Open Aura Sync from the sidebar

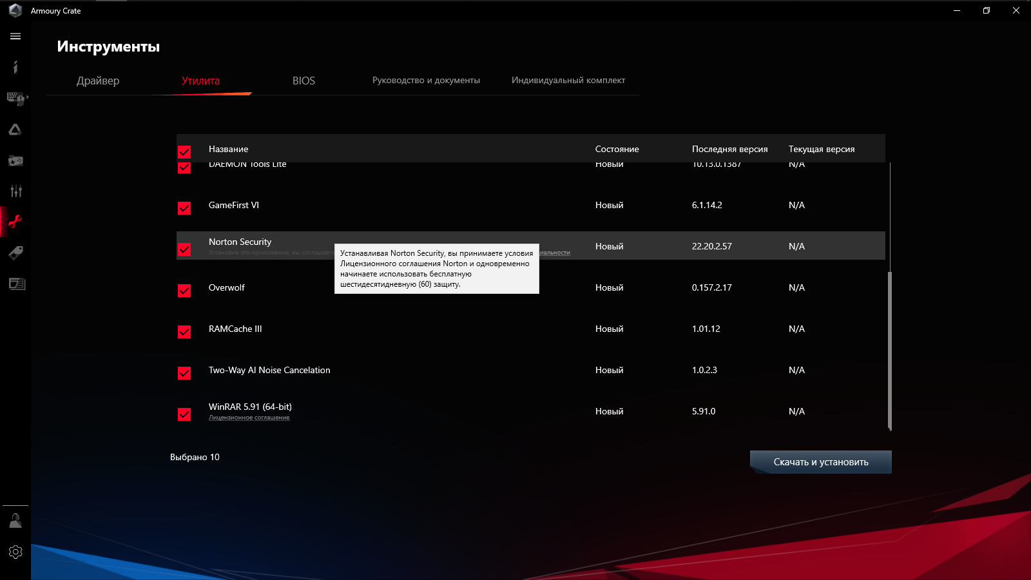pos(15,129)
